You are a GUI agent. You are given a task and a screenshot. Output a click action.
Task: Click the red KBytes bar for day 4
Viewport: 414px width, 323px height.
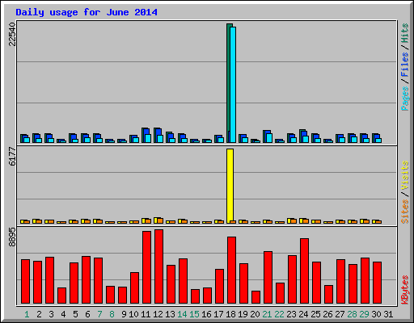[x=61, y=296]
